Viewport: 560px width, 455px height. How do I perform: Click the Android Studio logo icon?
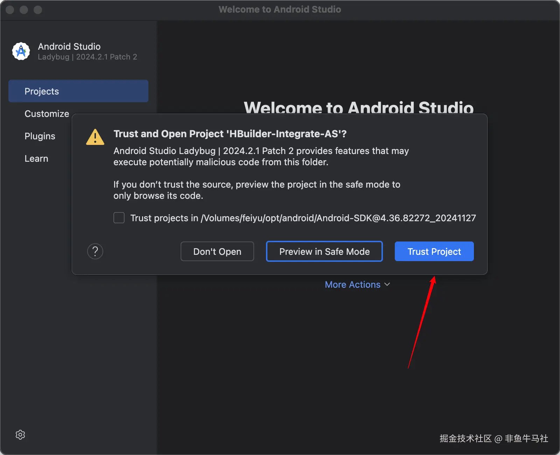tap(21, 51)
